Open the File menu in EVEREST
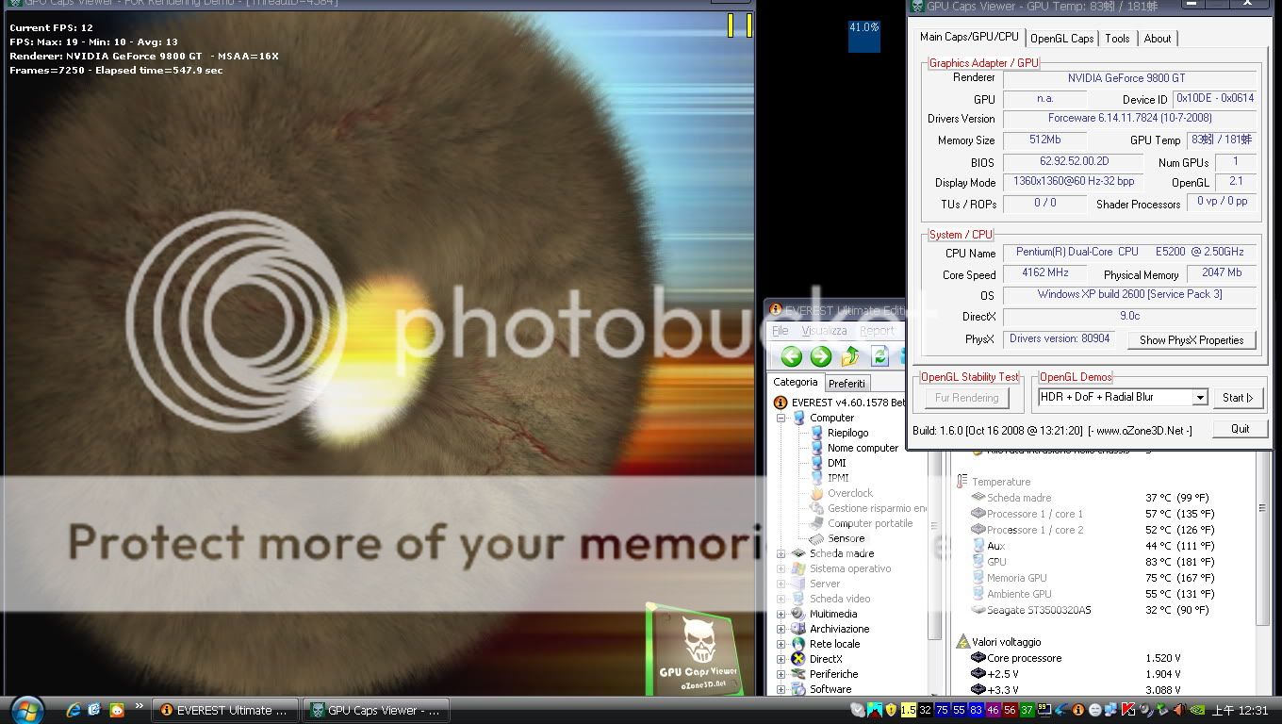Image resolution: width=1282 pixels, height=724 pixels. [781, 331]
